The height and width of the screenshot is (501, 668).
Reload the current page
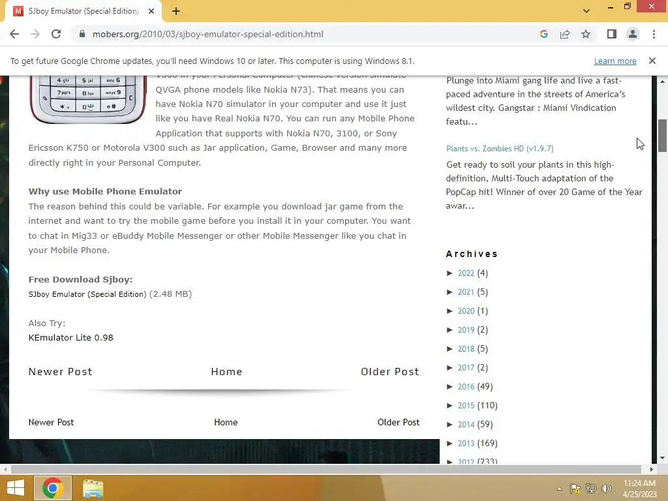[56, 34]
